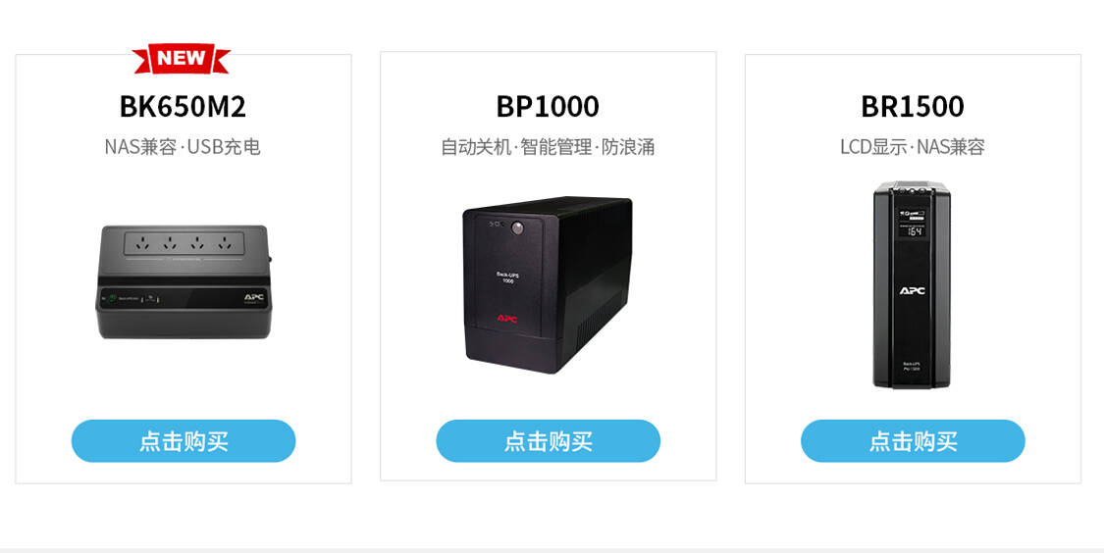The image size is (1104, 553).
Task: Click 点击购买 under BR1500
Action: tap(913, 441)
